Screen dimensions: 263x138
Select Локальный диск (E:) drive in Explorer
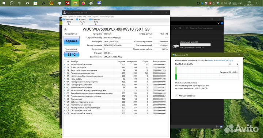pos(191,45)
